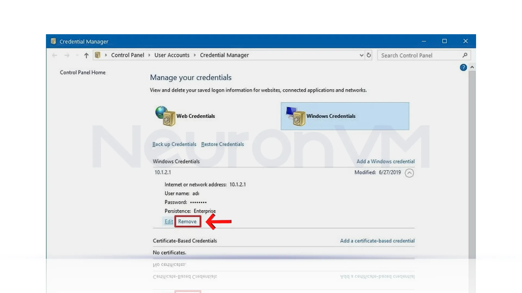Image resolution: width=522 pixels, height=293 pixels.
Task: Click Persistence: Enterprise text
Action: coord(190,211)
